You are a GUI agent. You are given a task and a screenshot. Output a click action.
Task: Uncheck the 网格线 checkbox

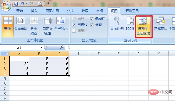[74, 25]
